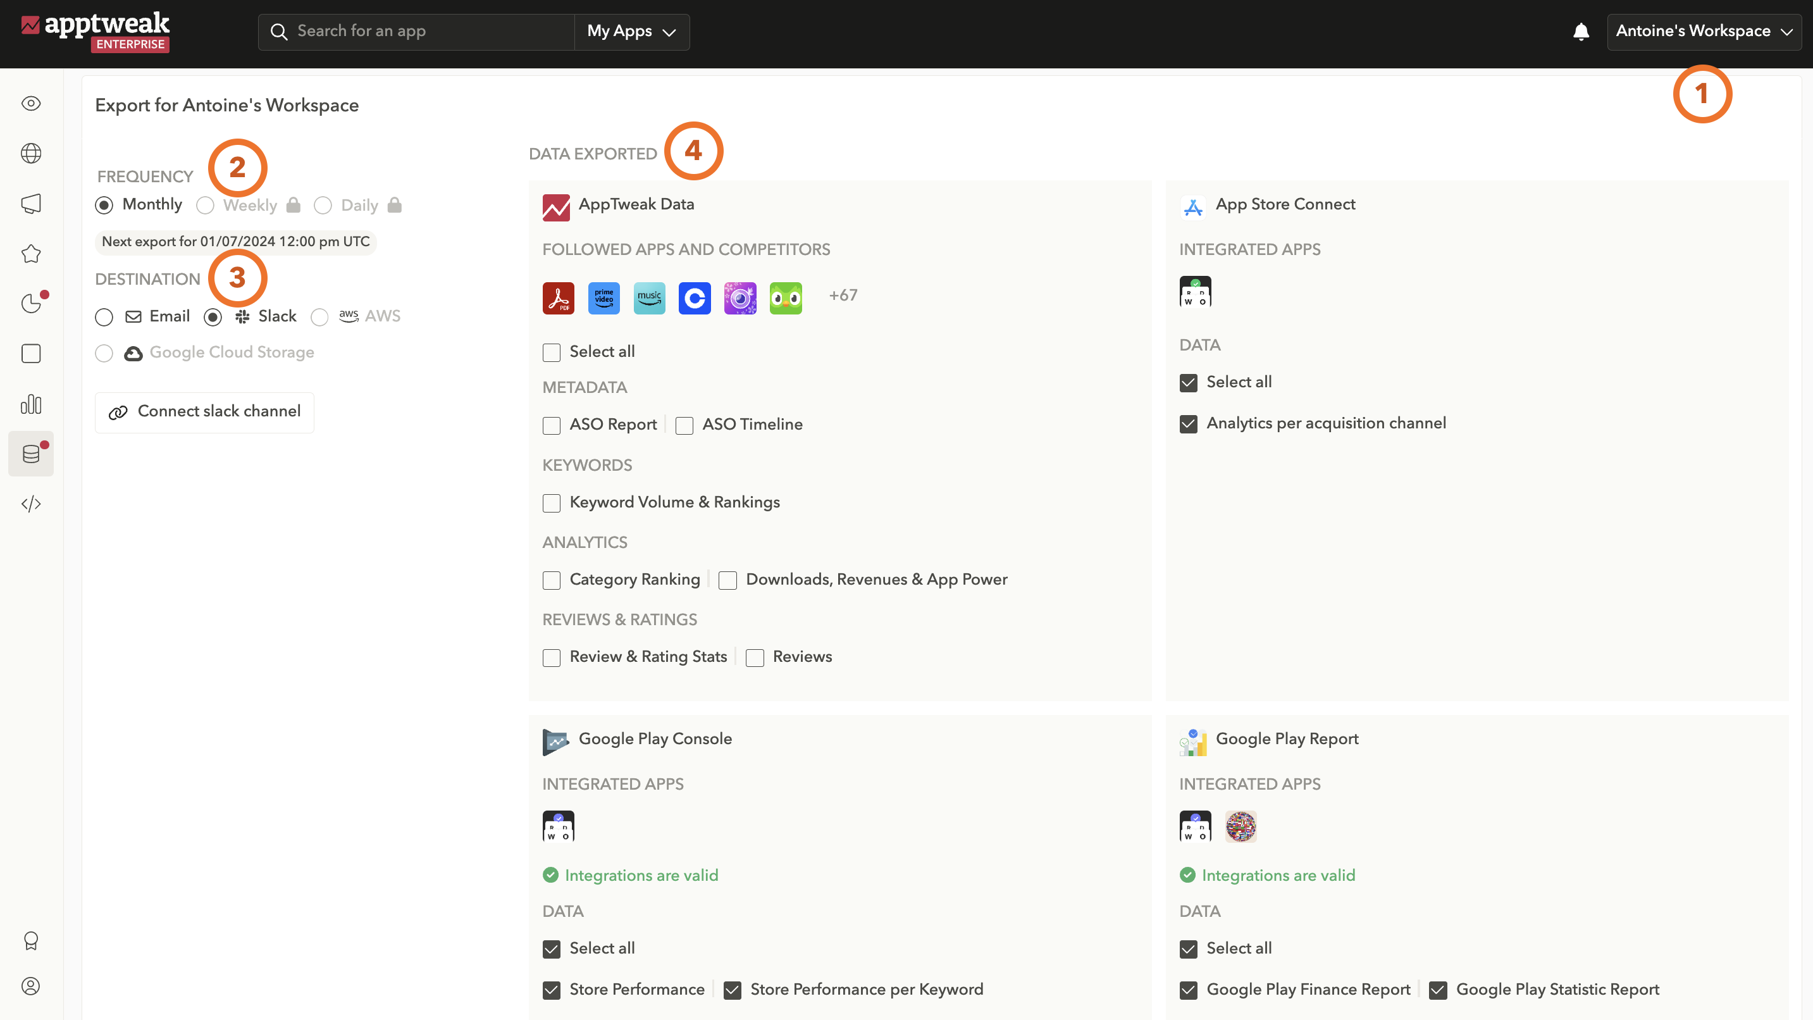Click the Next export date text
Viewport: 1813px width, 1020px height.
(236, 242)
